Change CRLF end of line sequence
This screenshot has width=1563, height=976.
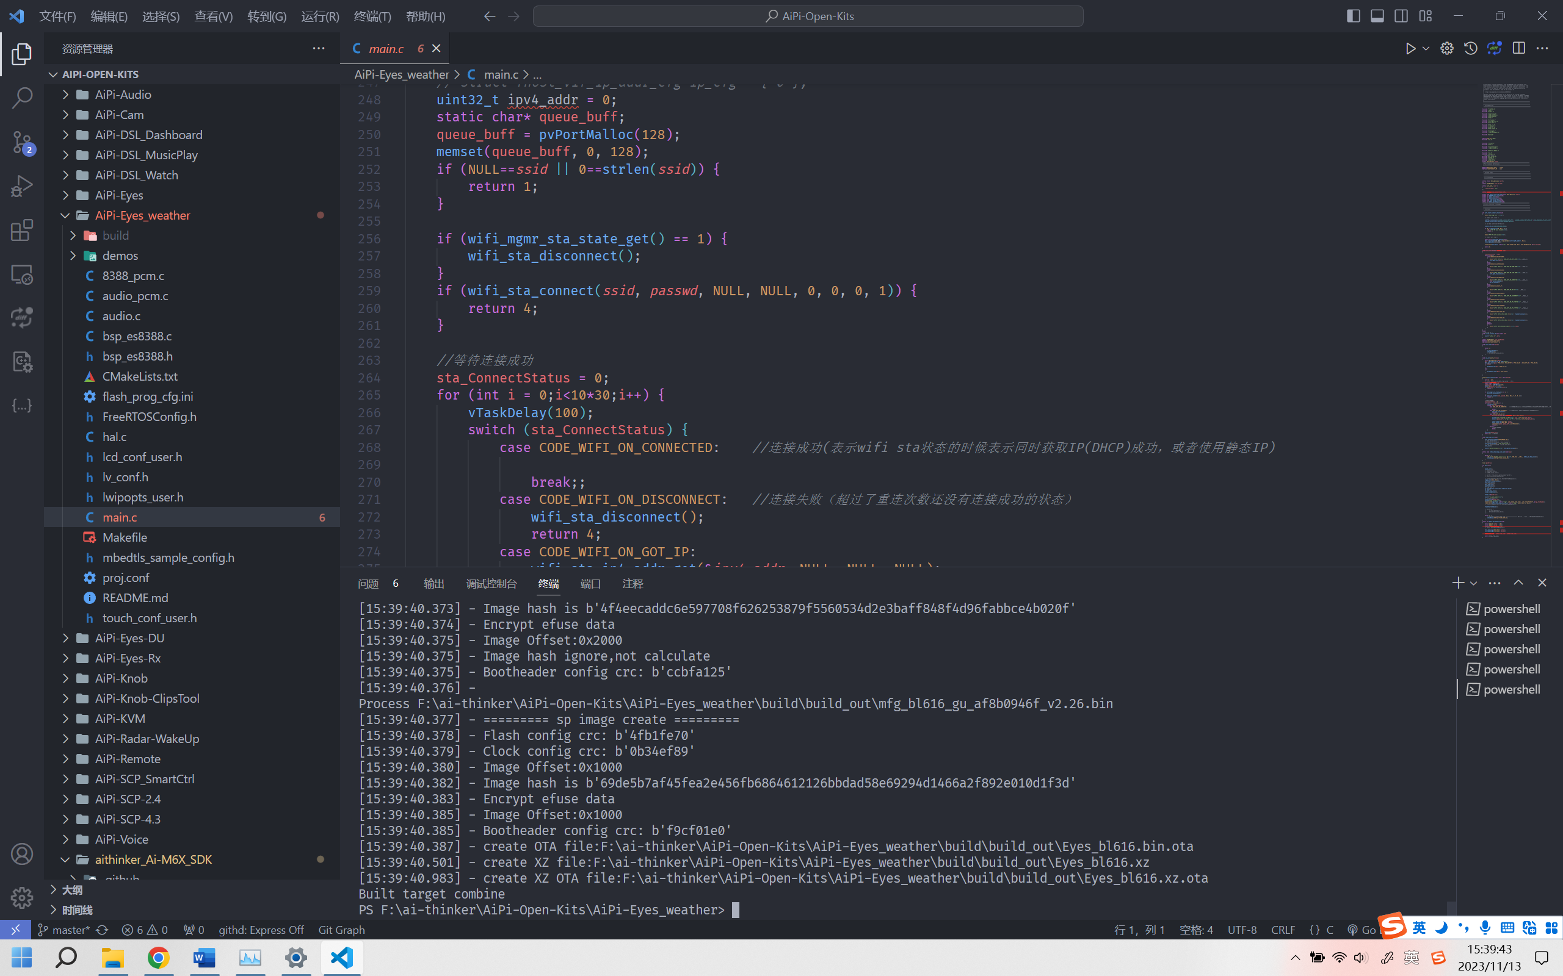coord(1283,930)
